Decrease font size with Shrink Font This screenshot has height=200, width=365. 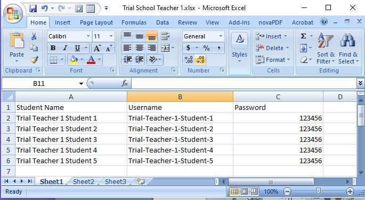pos(109,48)
